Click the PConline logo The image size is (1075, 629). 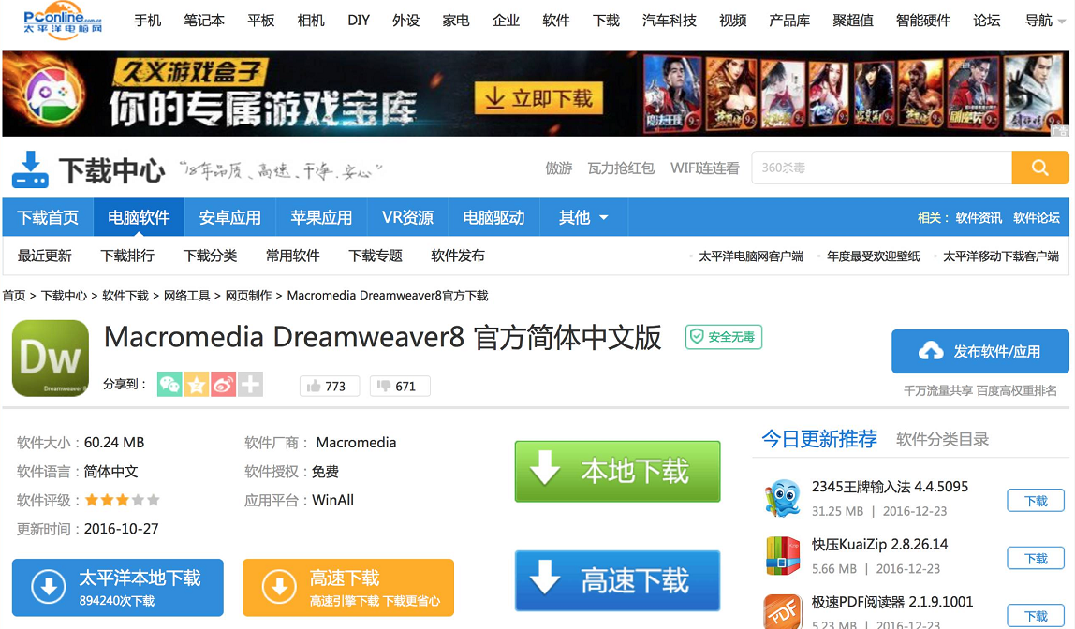(62, 21)
